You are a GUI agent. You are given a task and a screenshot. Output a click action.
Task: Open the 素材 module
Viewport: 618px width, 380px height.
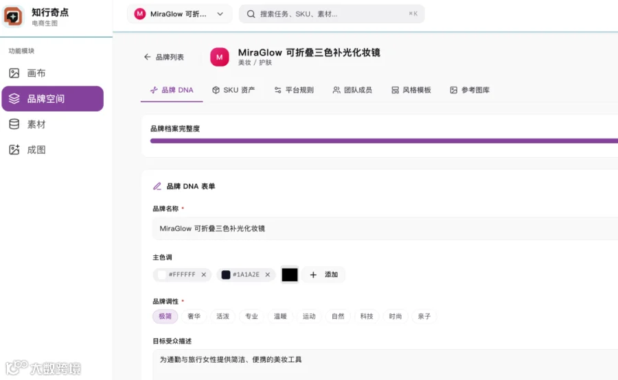pos(52,124)
